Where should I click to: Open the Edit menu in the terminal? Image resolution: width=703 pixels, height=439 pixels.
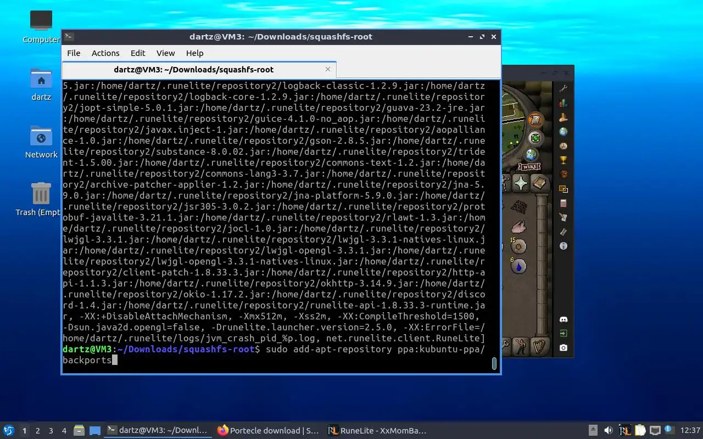pyautogui.click(x=138, y=53)
